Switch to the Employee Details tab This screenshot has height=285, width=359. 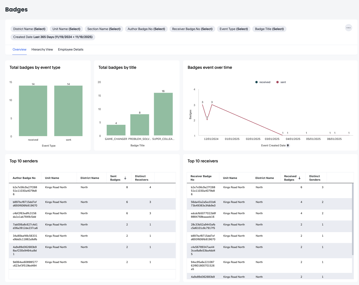coord(70,50)
